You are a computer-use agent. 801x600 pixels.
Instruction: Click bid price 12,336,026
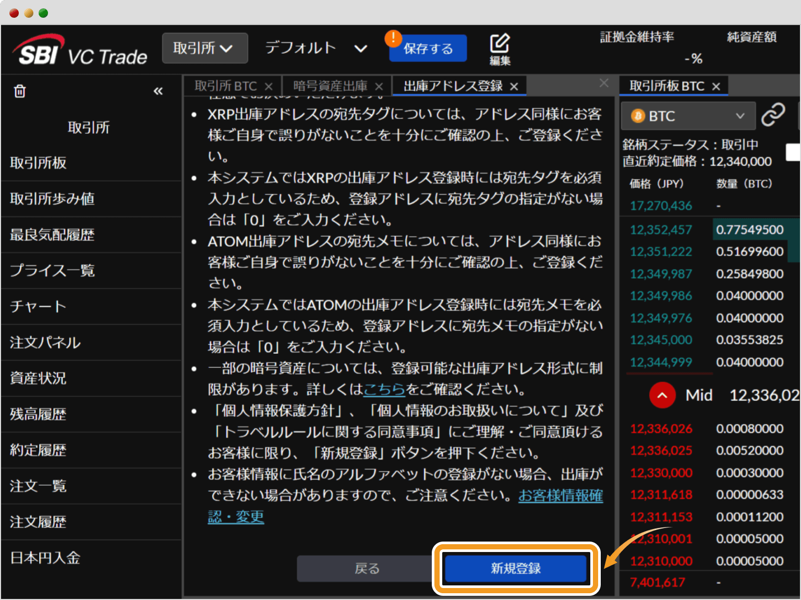pyautogui.click(x=661, y=428)
